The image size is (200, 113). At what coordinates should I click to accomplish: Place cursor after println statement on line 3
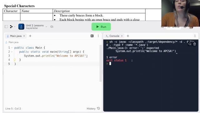88,56
